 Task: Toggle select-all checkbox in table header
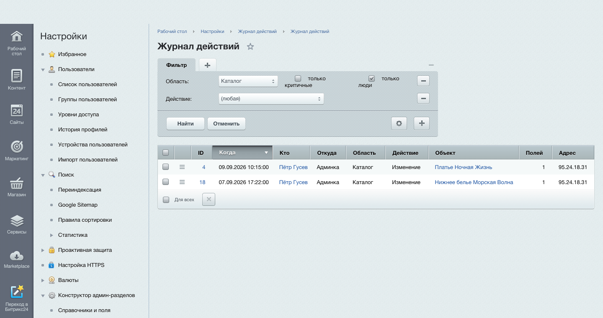[165, 153]
